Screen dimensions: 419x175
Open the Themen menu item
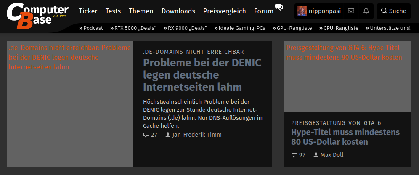(141, 11)
